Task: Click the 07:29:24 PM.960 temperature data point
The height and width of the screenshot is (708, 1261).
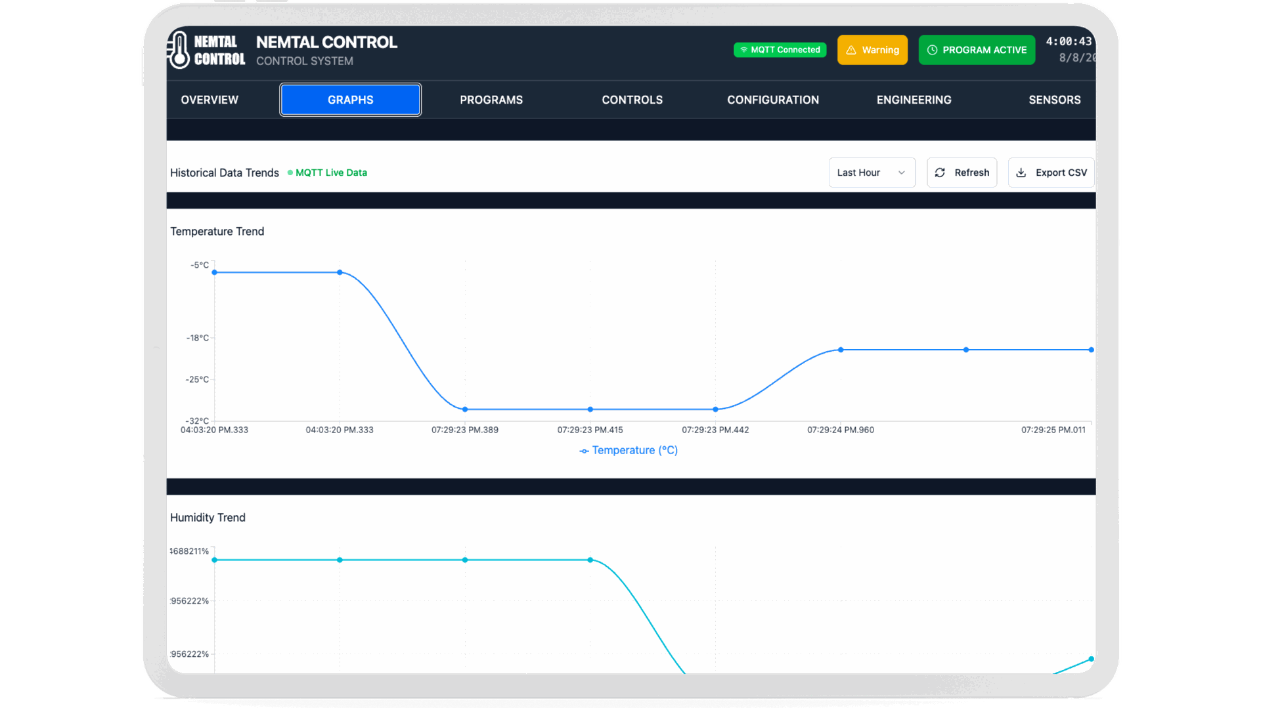Action: coord(841,350)
